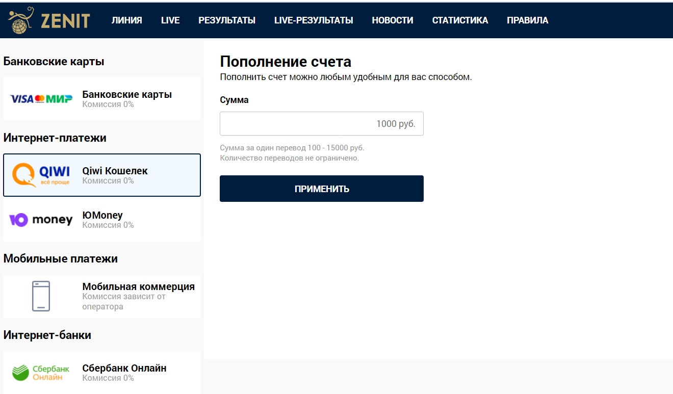Open the LIVE menu item
Image resolution: width=673 pixels, height=394 pixels.
170,20
